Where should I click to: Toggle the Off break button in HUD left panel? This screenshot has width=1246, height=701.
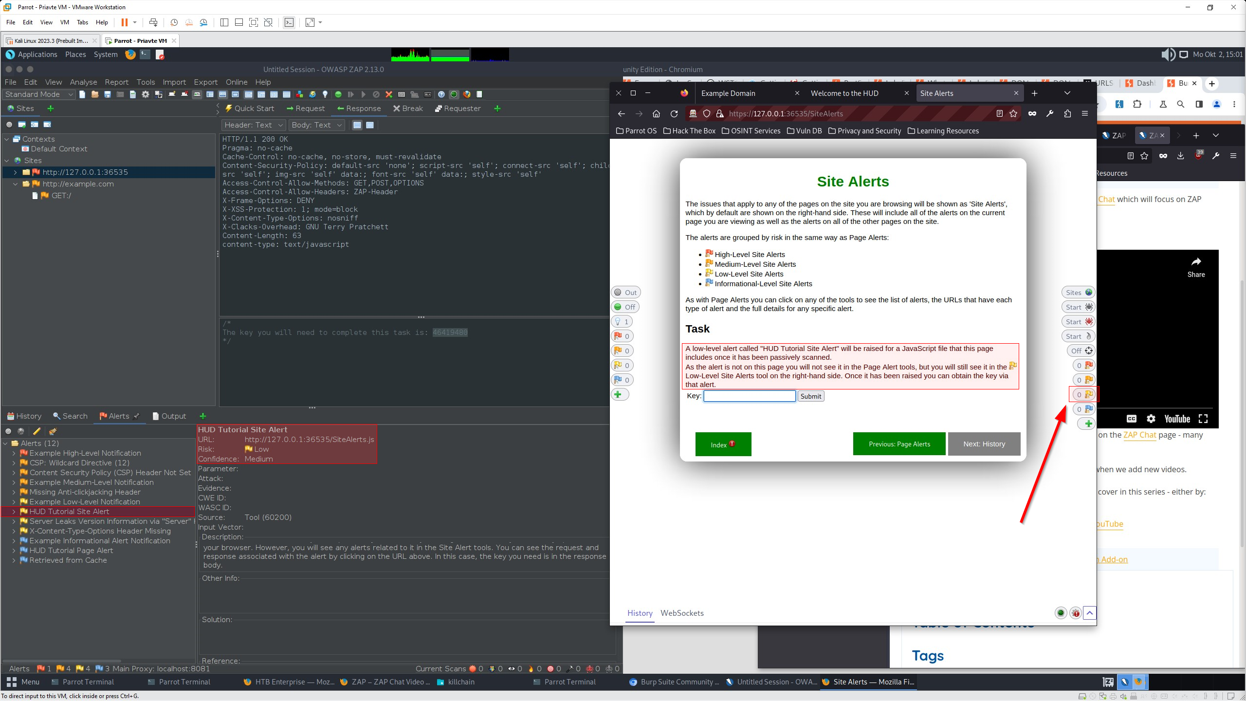pyautogui.click(x=625, y=307)
